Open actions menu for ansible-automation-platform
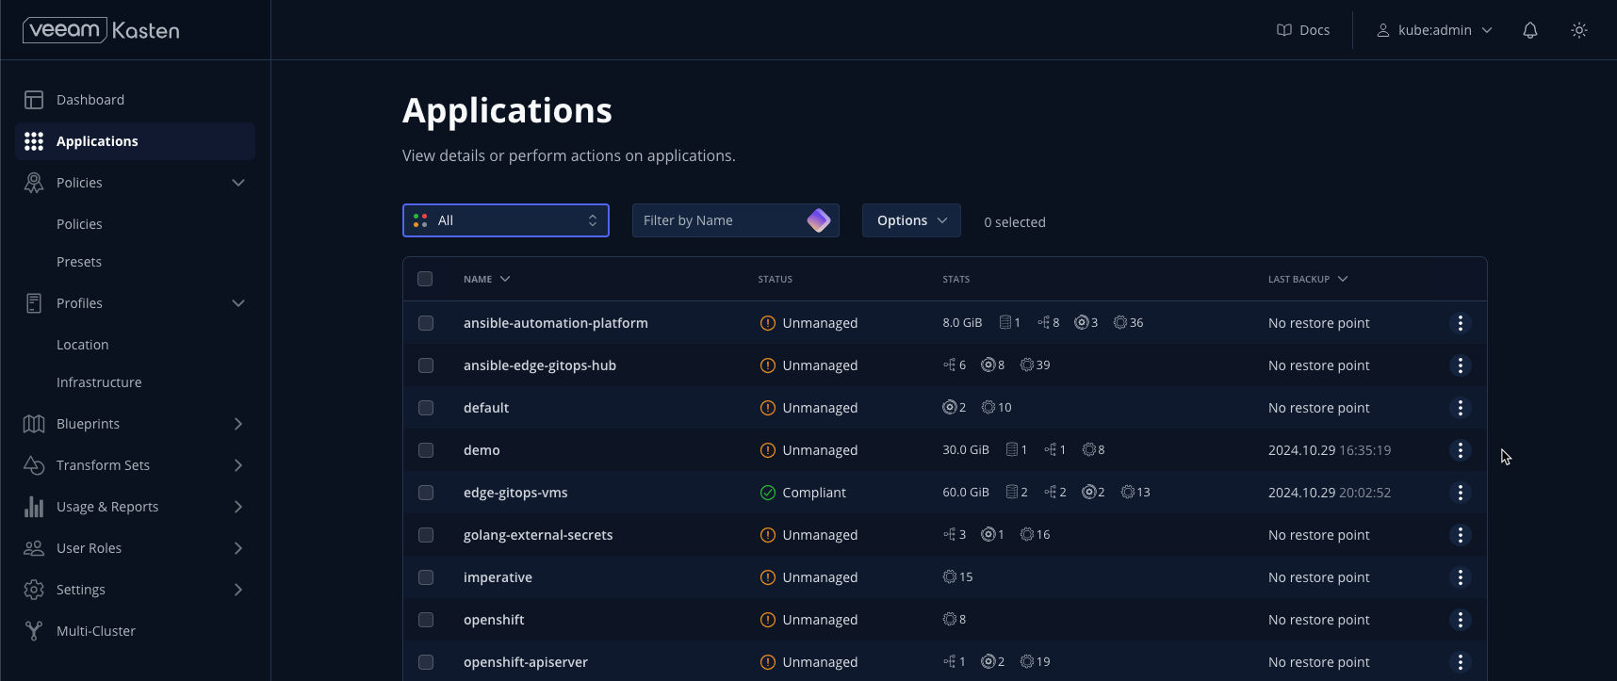The height and width of the screenshot is (681, 1617). coord(1461,323)
